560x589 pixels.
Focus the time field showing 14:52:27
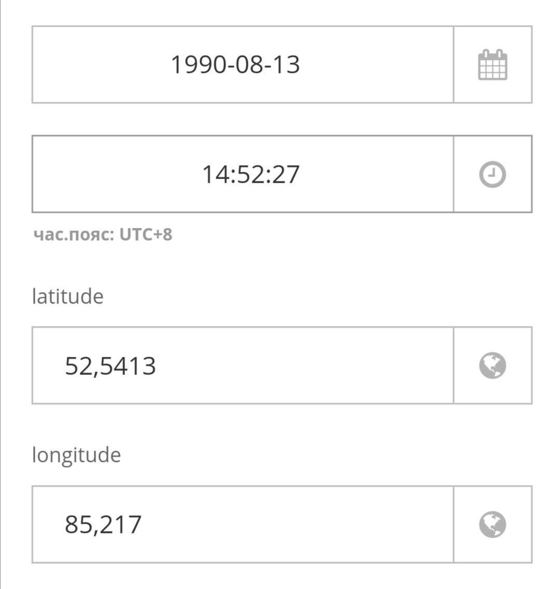(243, 174)
